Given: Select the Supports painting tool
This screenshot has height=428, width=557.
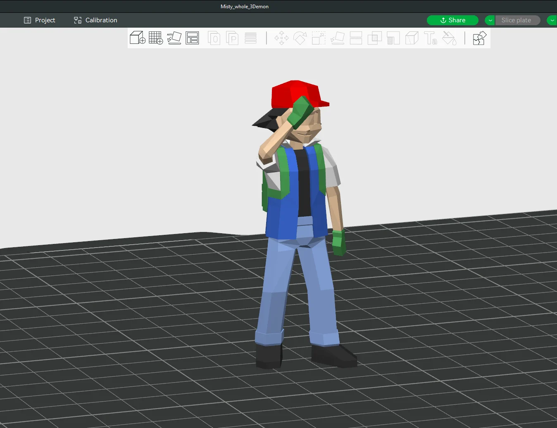Looking at the screenshot, I should 393,38.
